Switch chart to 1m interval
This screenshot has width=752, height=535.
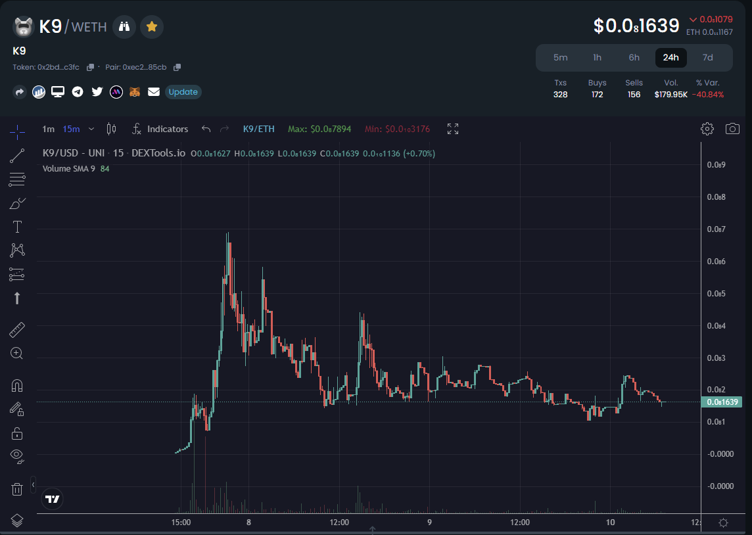click(x=48, y=129)
